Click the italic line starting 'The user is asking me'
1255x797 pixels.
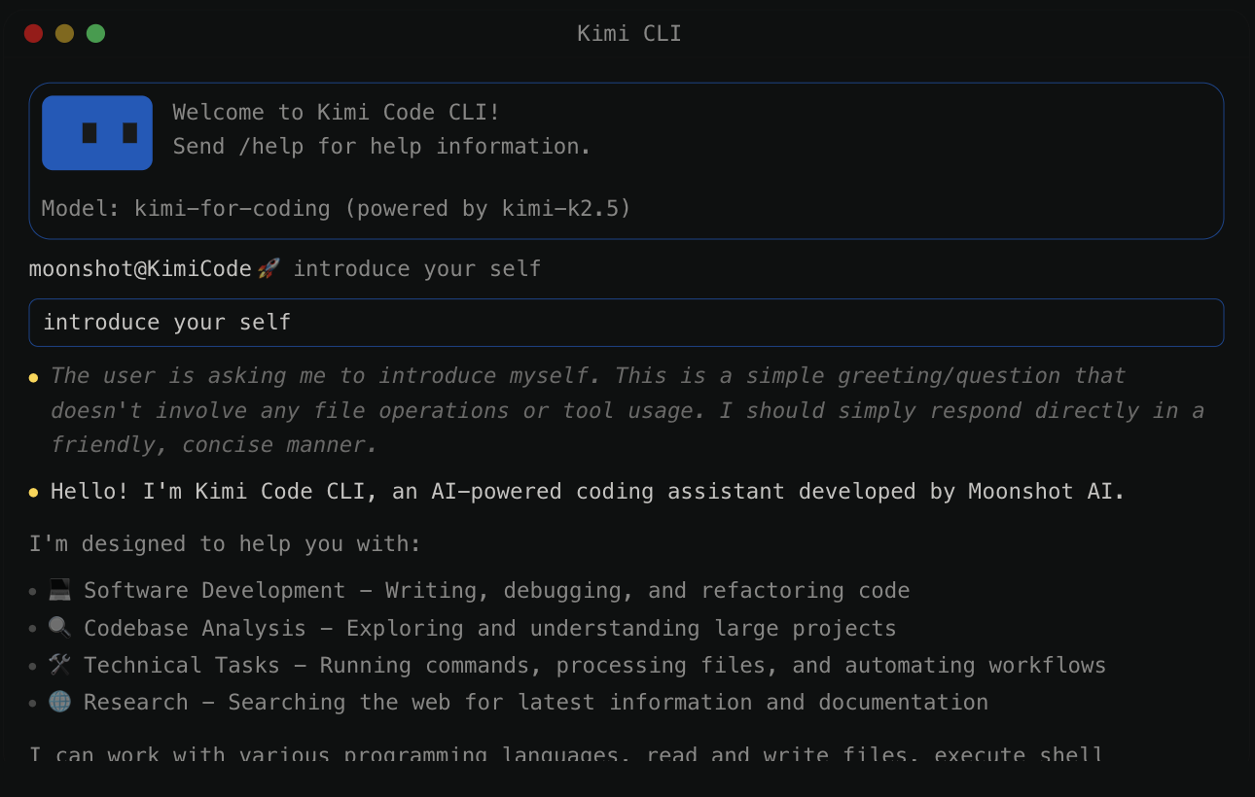(x=589, y=375)
